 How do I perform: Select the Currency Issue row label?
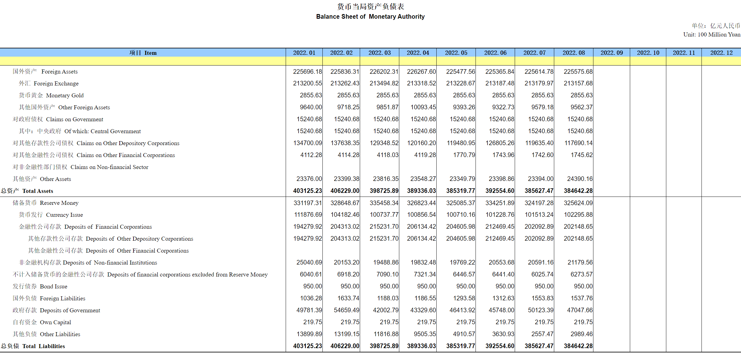point(51,215)
